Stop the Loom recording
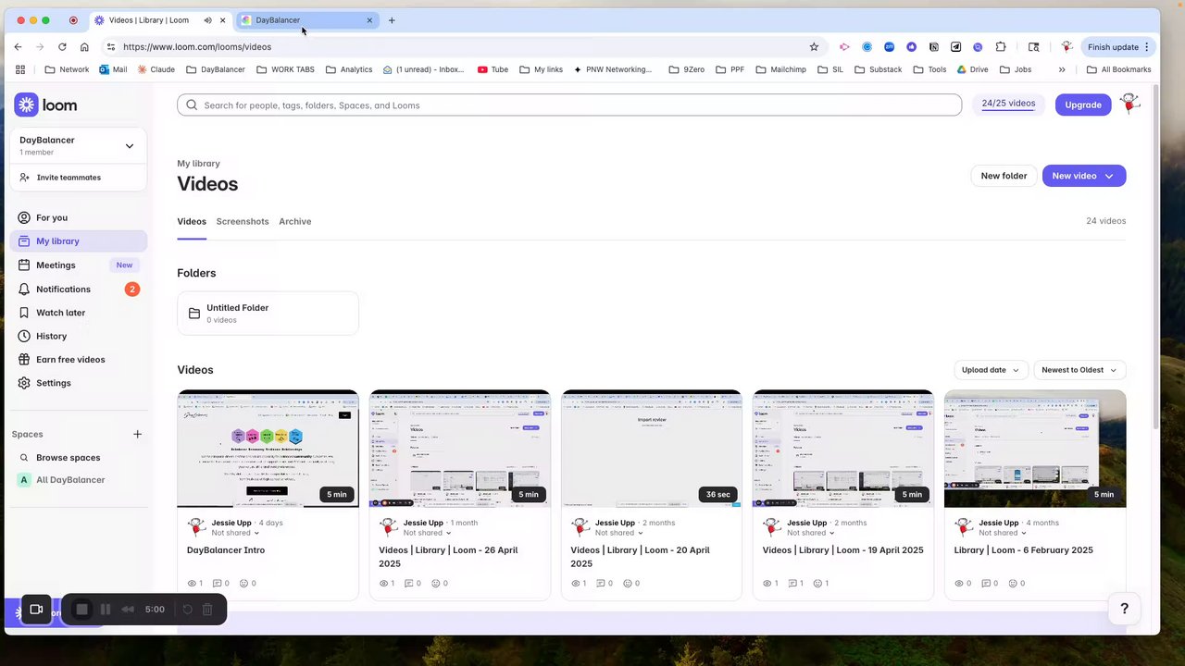This screenshot has height=666, width=1185. 81,610
